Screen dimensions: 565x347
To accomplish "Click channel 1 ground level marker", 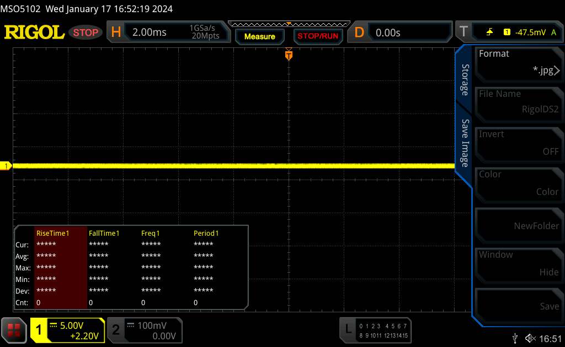I will click(6, 166).
